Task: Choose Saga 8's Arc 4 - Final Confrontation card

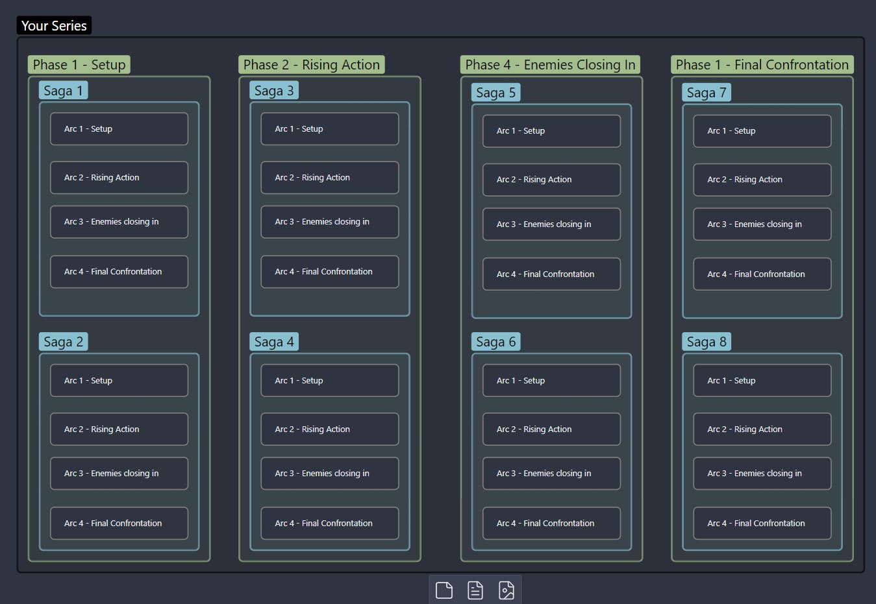Action: [762, 524]
